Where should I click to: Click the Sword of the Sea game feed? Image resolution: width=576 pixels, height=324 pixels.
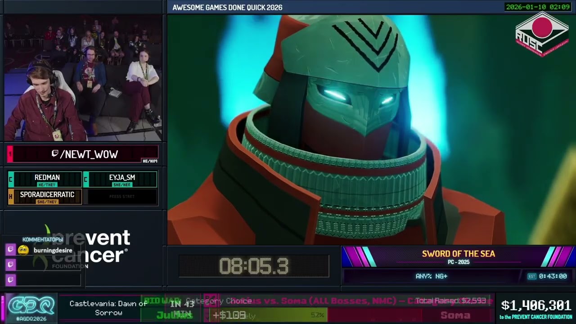pos(371,130)
